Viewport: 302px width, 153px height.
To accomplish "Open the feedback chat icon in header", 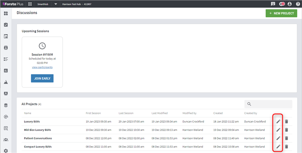I will 273,4.
